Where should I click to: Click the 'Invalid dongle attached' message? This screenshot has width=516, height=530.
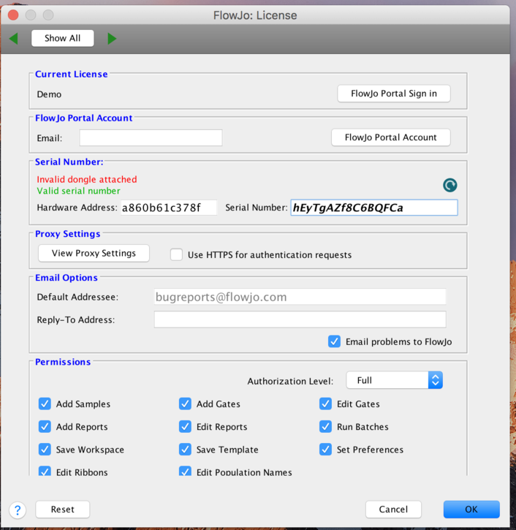click(87, 179)
